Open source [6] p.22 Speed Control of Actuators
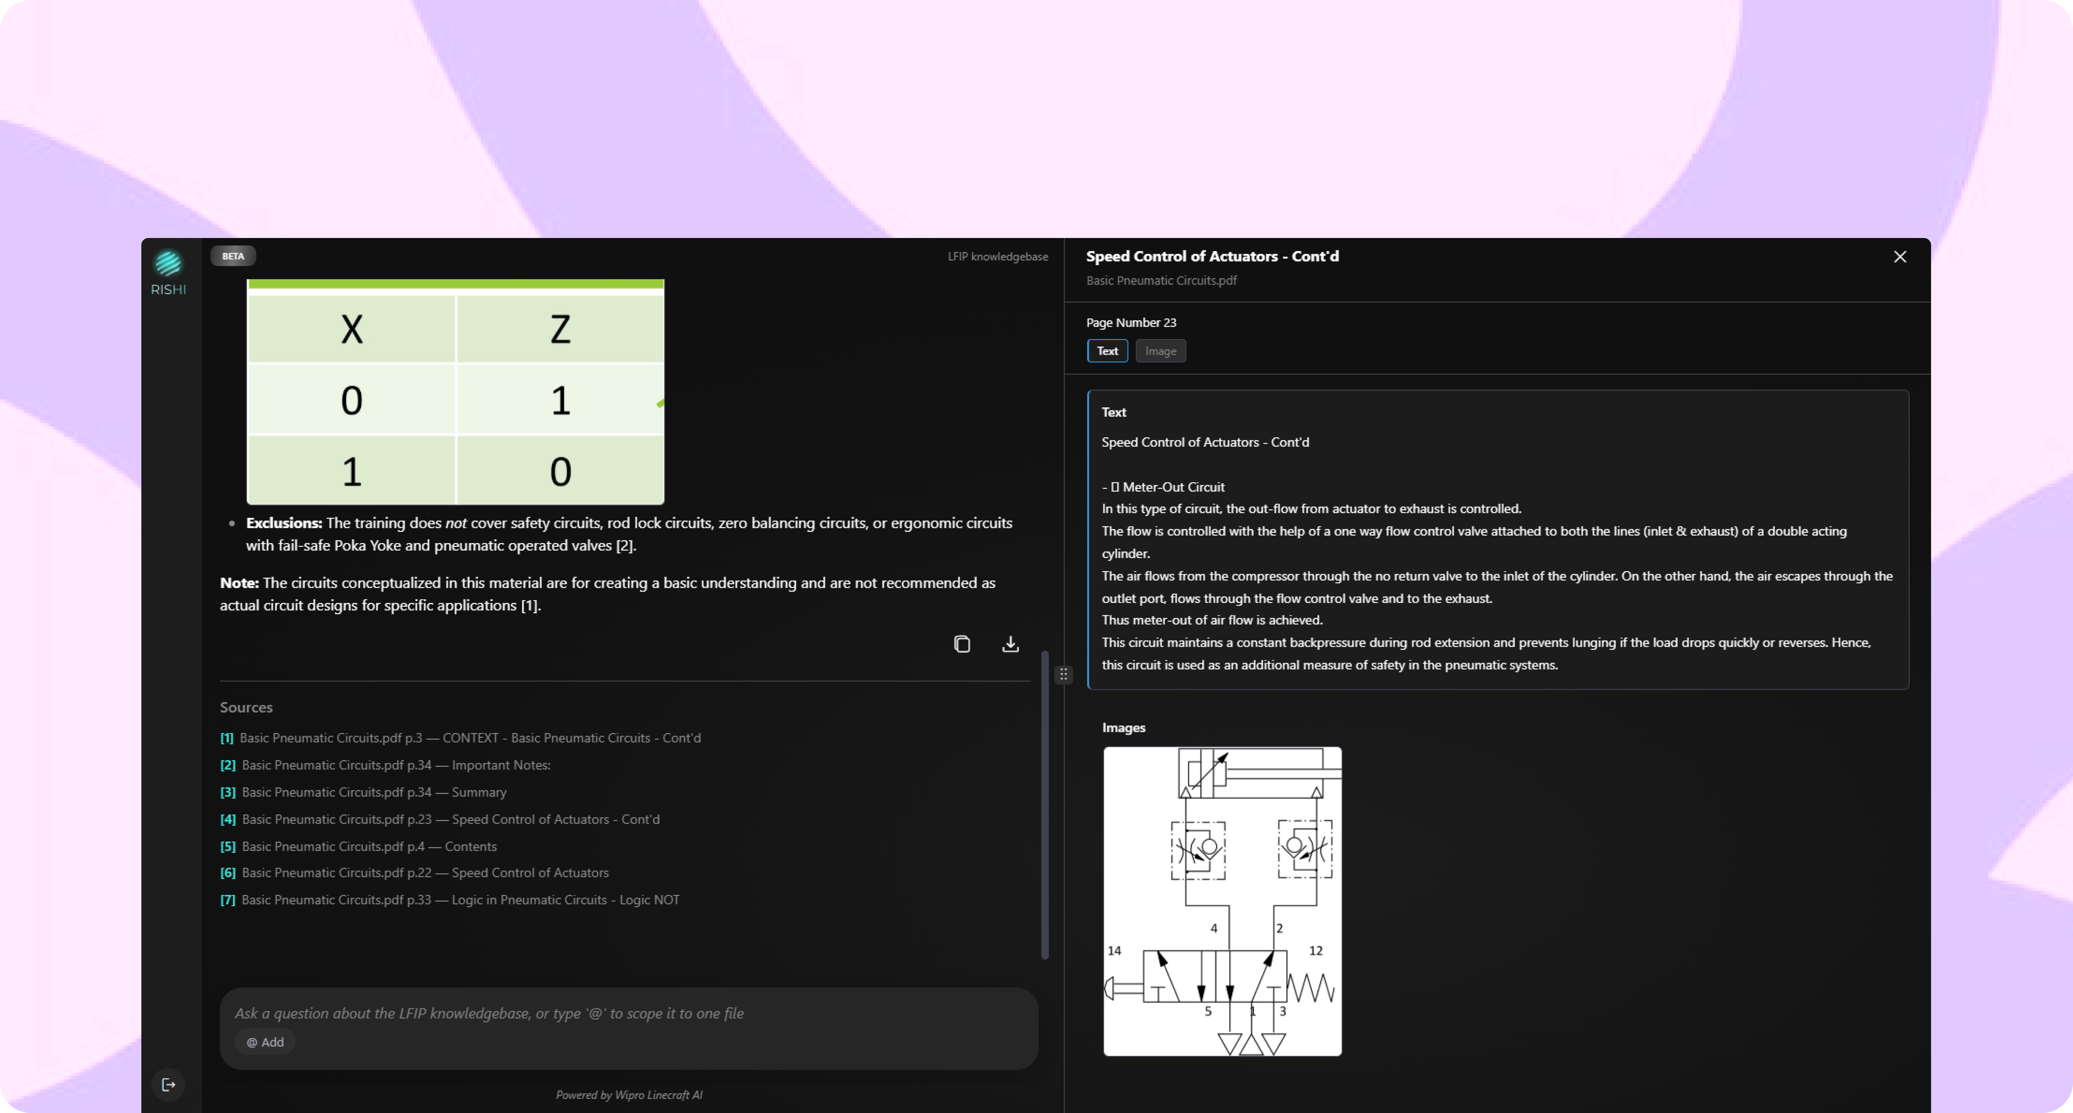Viewport: 2073px width, 1113px height. (x=414, y=873)
